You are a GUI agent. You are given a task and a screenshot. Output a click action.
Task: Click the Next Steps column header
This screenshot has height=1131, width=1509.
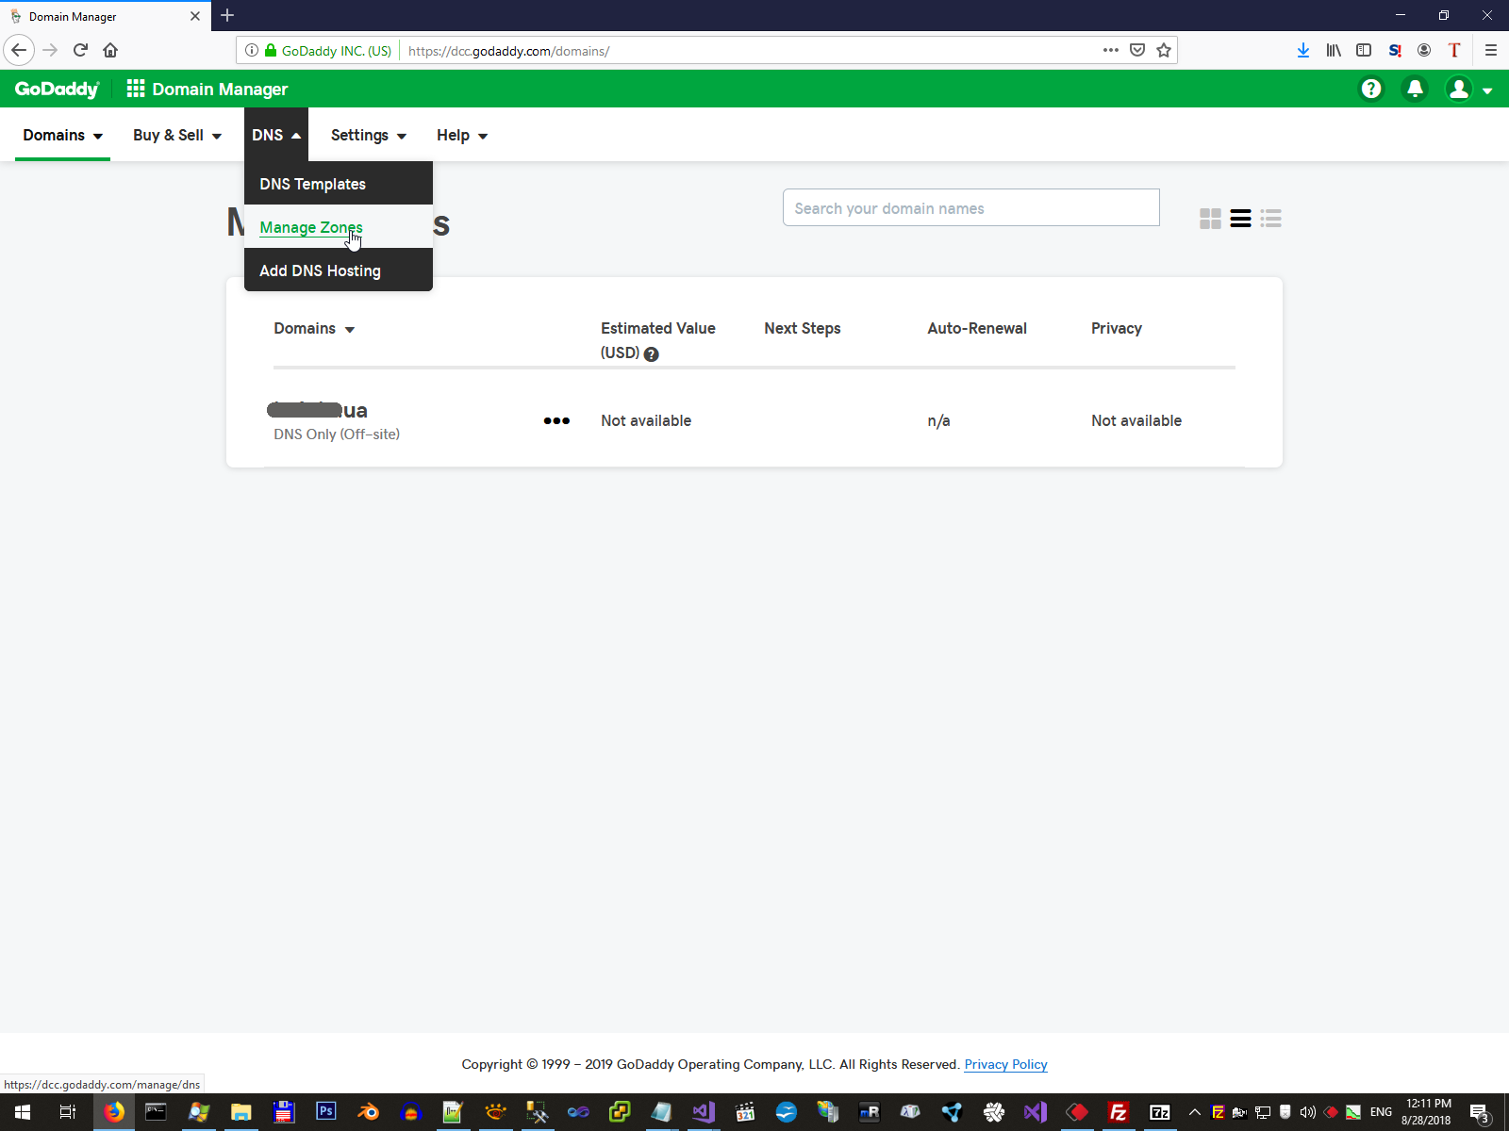click(x=803, y=328)
